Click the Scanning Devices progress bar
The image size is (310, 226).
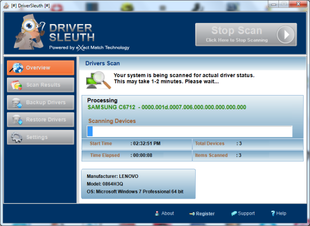coord(189,131)
